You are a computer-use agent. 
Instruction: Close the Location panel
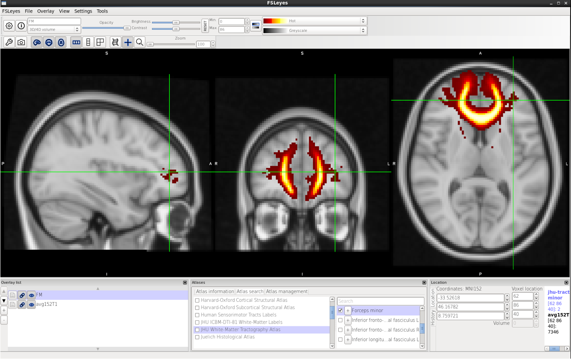point(566,283)
